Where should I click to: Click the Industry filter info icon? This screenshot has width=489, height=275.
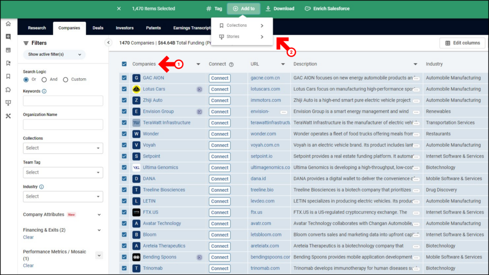(x=42, y=187)
